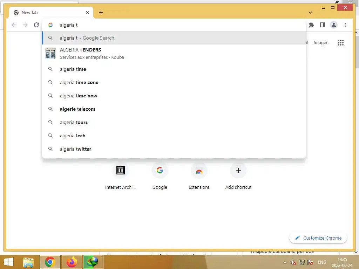This screenshot has height=269, width=359.
Task: Pick the 'algeria time zone' suggestion
Action: [x=174, y=82]
